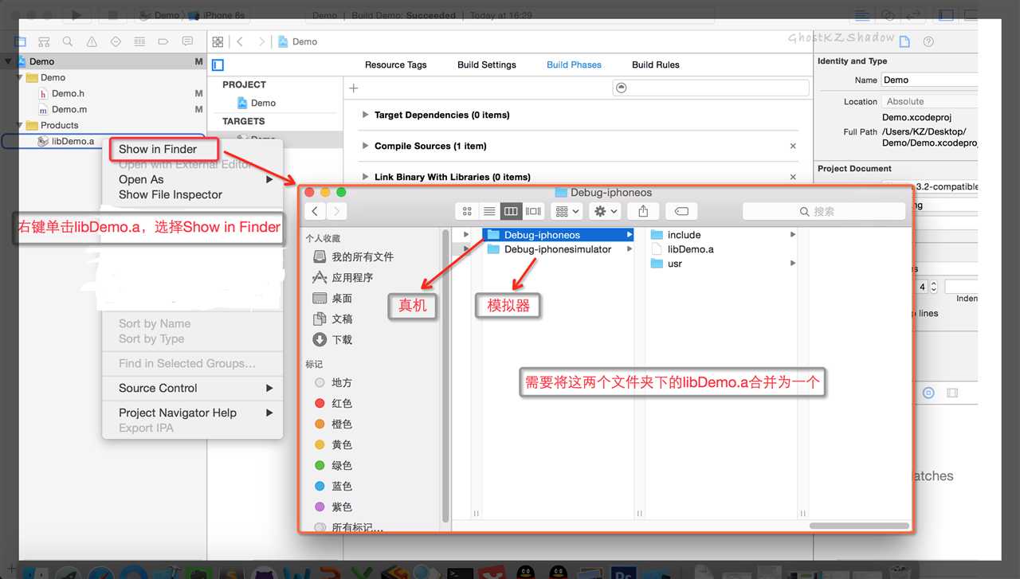Viewport: 1020px width, 579px height.
Task: Open Project Navigator Help submenu
Action: tap(193, 413)
